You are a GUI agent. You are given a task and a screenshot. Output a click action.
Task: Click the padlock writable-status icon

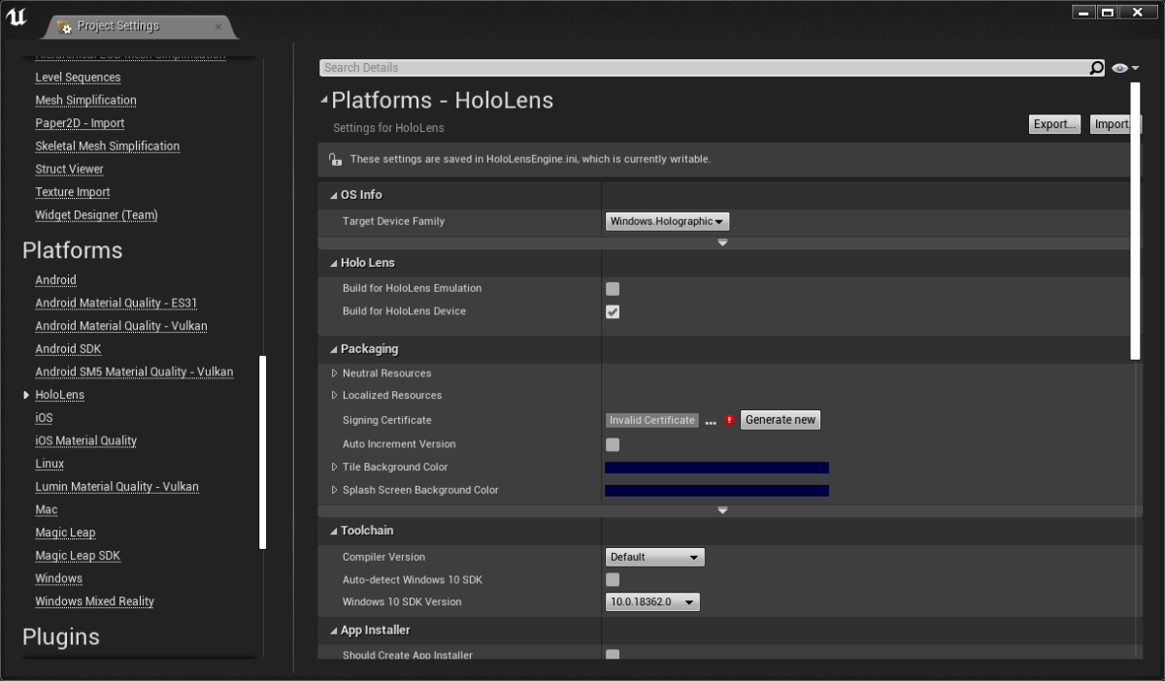coord(335,159)
